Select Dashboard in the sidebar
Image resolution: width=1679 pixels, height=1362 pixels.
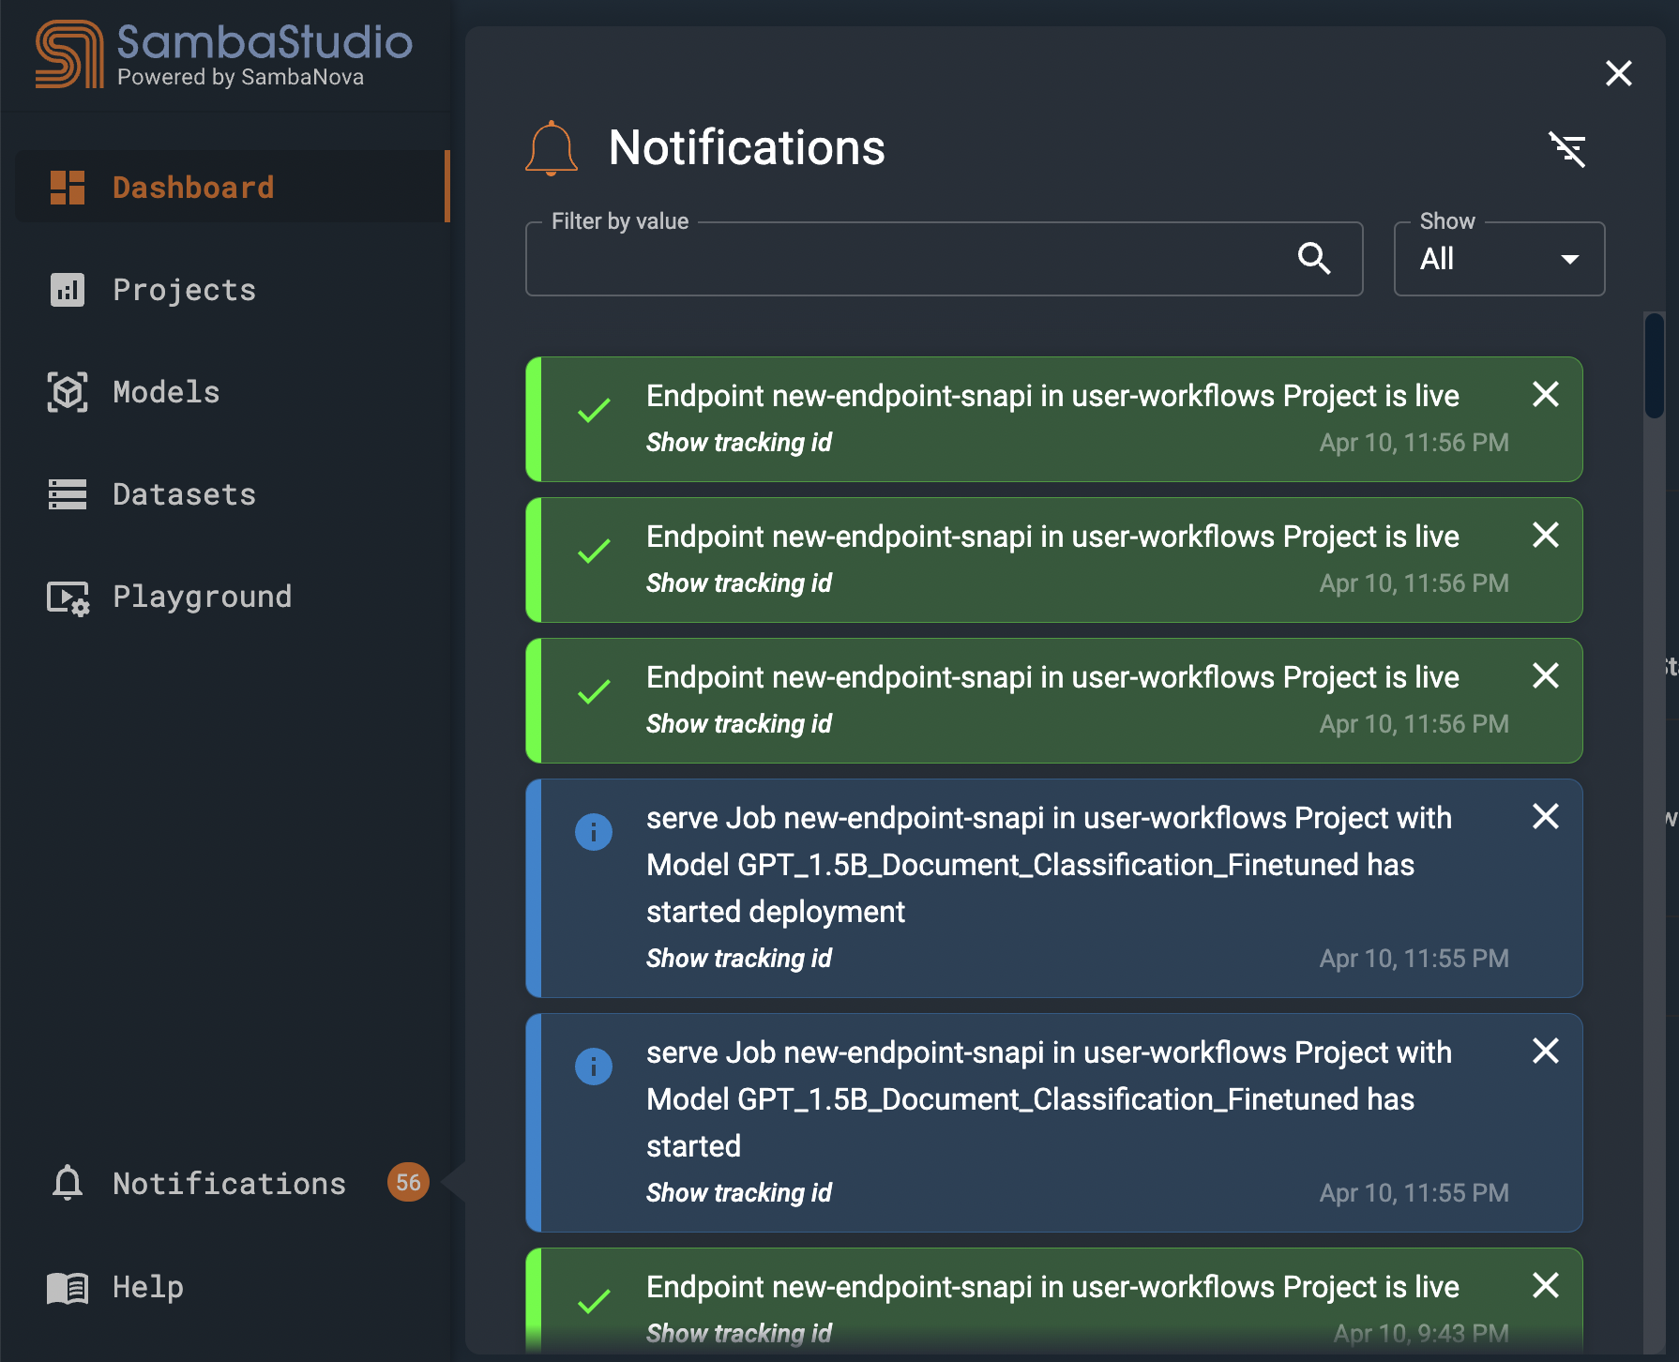click(192, 187)
